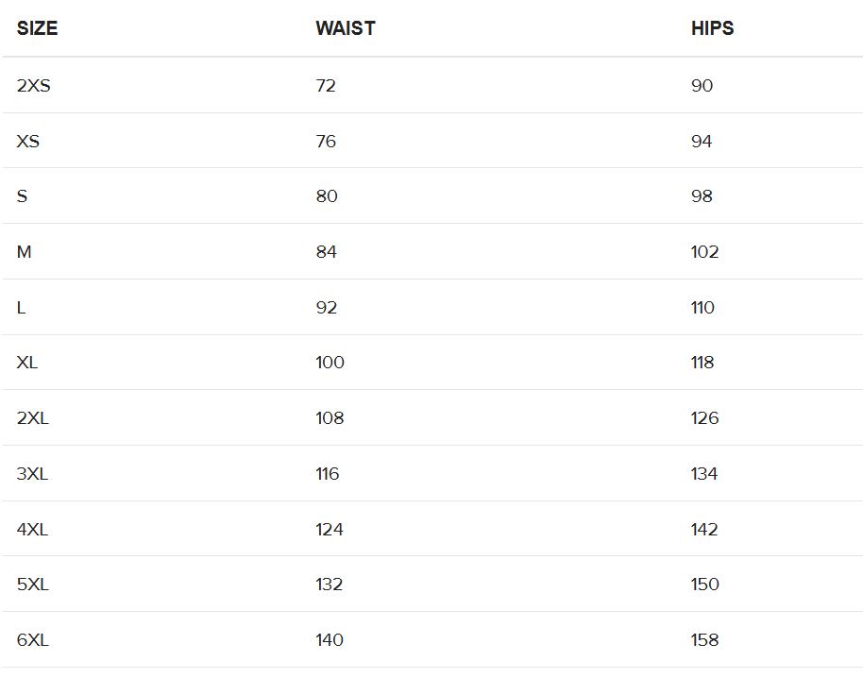Image resolution: width=863 pixels, height=678 pixels.
Task: Click the SIZE column header
Action: (x=37, y=28)
